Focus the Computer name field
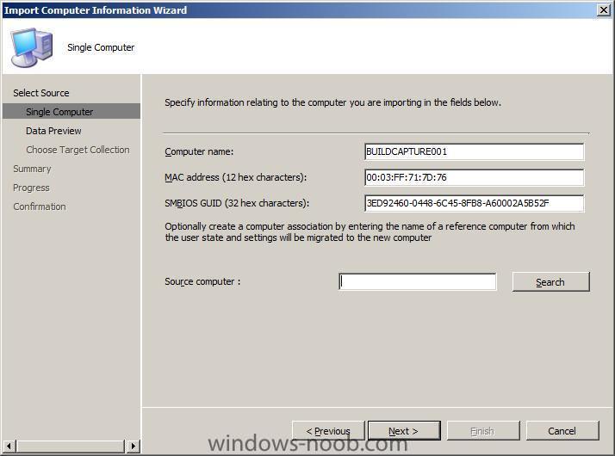This screenshot has height=456, width=615. coord(474,151)
